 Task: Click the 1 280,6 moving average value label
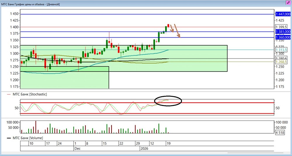pos(281,58)
